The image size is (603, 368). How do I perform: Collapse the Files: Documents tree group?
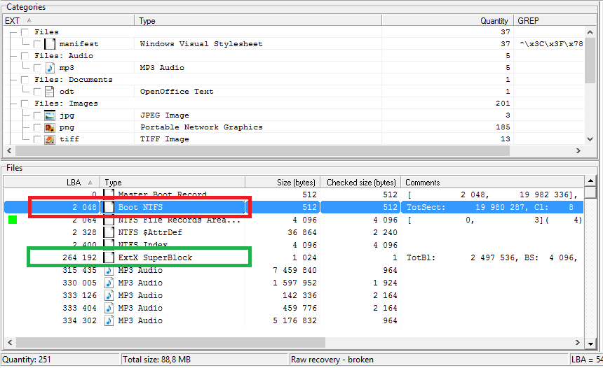13,80
